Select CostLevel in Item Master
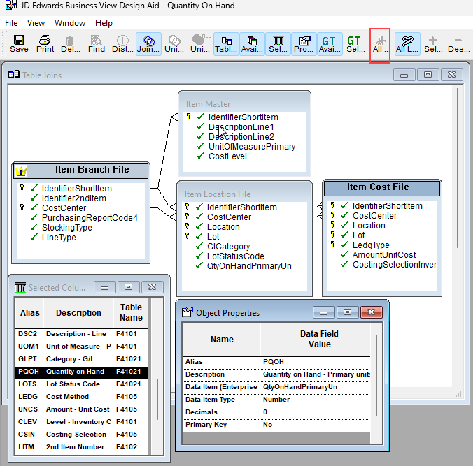 coord(227,156)
